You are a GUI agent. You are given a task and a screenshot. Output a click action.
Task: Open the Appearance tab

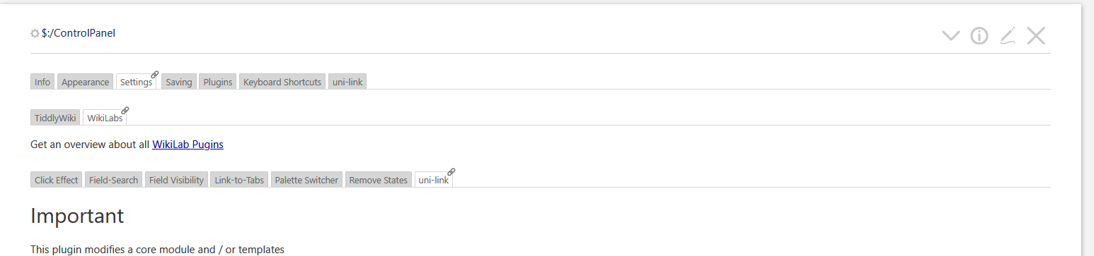85,82
